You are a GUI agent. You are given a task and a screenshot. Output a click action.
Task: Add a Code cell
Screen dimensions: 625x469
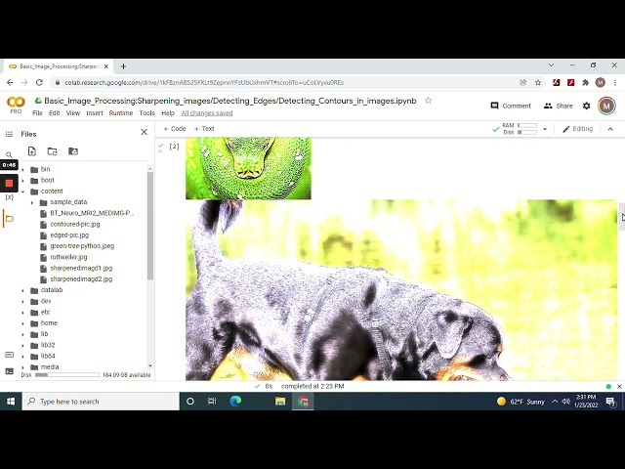tap(175, 128)
